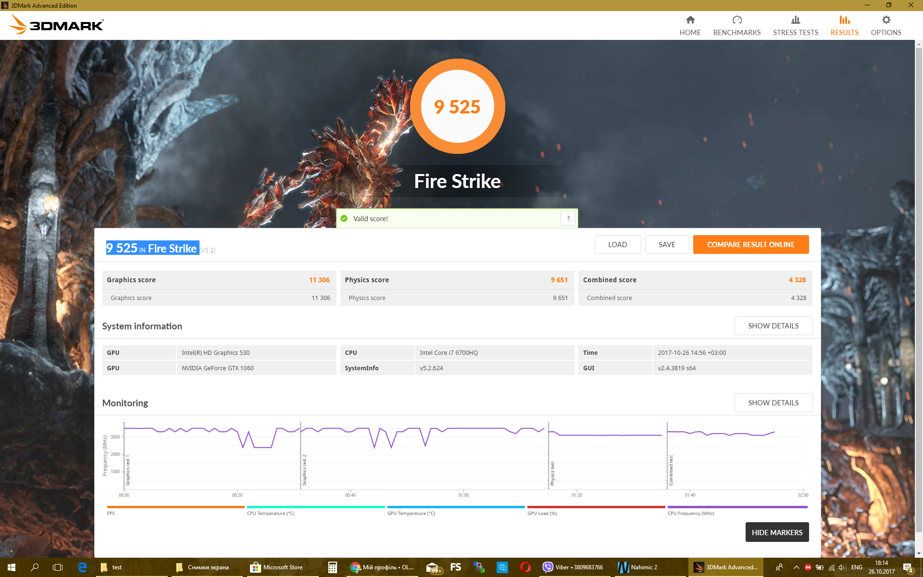Click the Graphics test 2 marker

pos(304,470)
